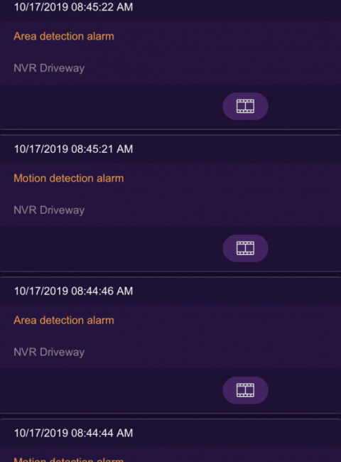Open the Area detection alarm at 08:45:22 AM
This screenshot has width=341, height=462.
pos(64,36)
